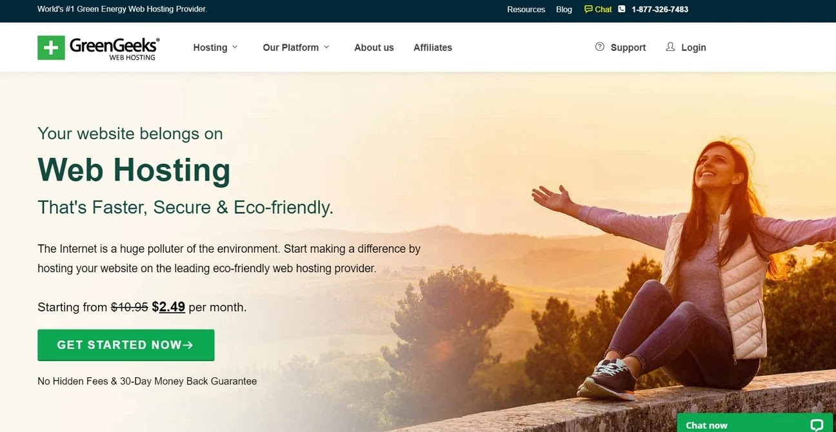The image size is (836, 432).
Task: Call the 1-877-326-7483 phone number link
Action: pyautogui.click(x=660, y=10)
